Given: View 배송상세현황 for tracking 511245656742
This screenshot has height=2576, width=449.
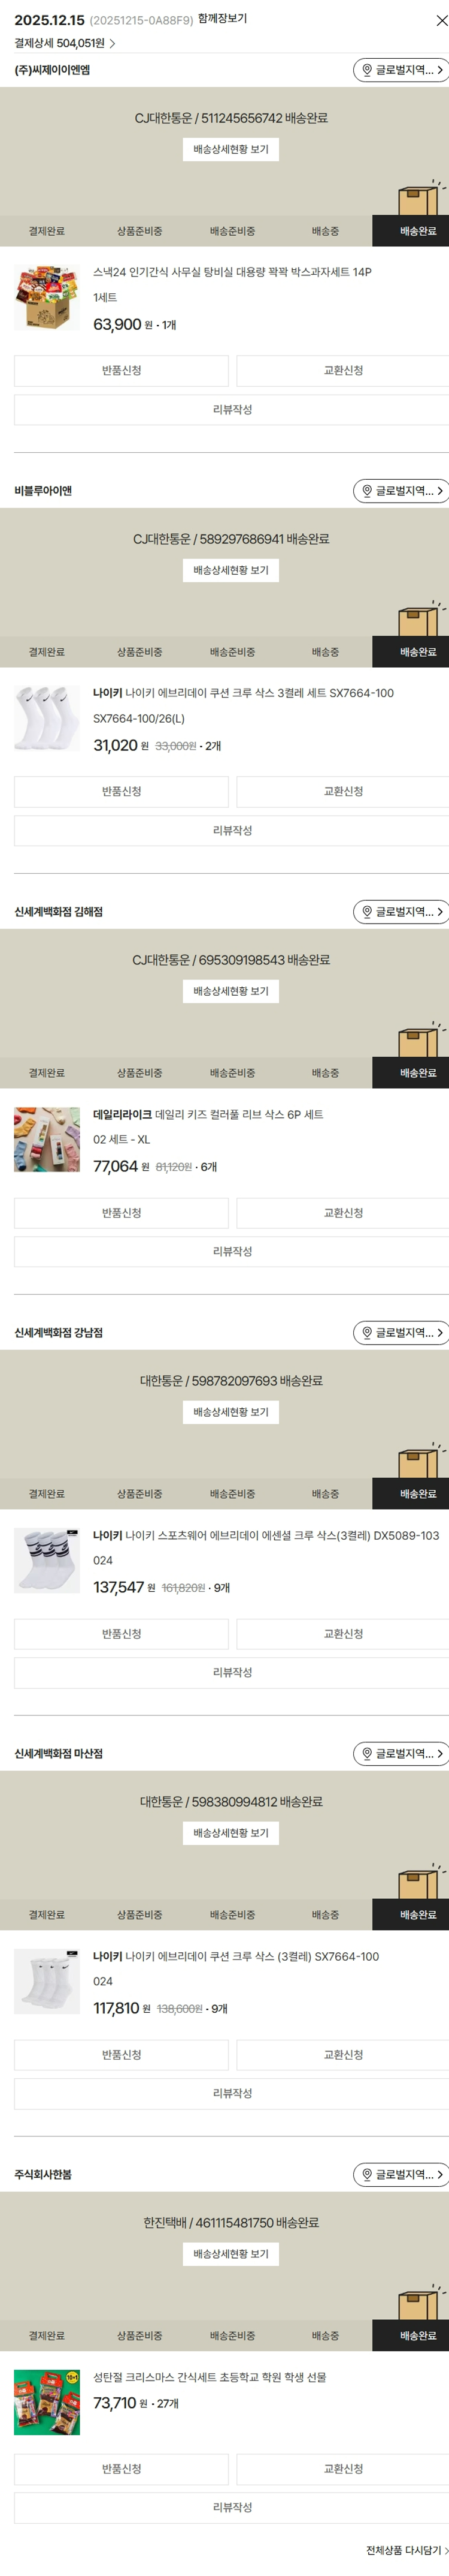Looking at the screenshot, I should coord(230,149).
